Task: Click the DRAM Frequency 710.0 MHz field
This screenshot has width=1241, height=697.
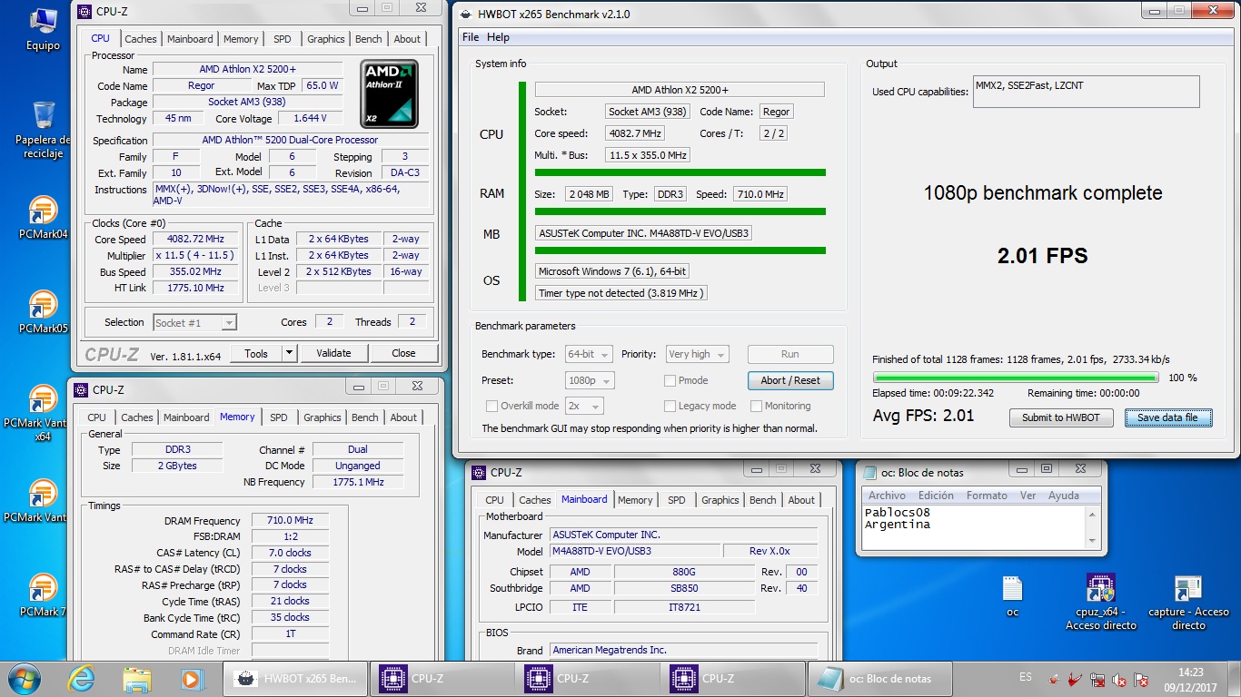Action: click(x=290, y=521)
